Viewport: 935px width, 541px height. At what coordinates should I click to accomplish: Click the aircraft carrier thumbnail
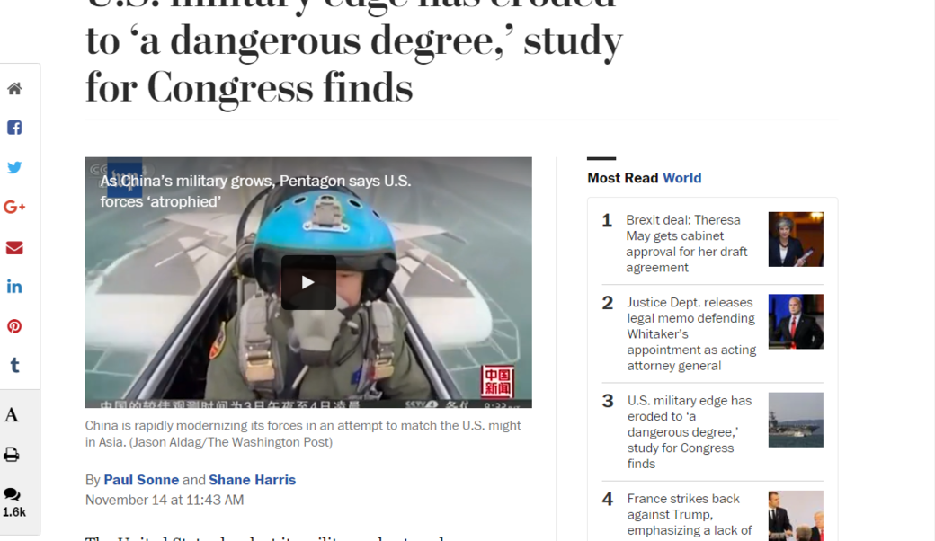tap(796, 420)
